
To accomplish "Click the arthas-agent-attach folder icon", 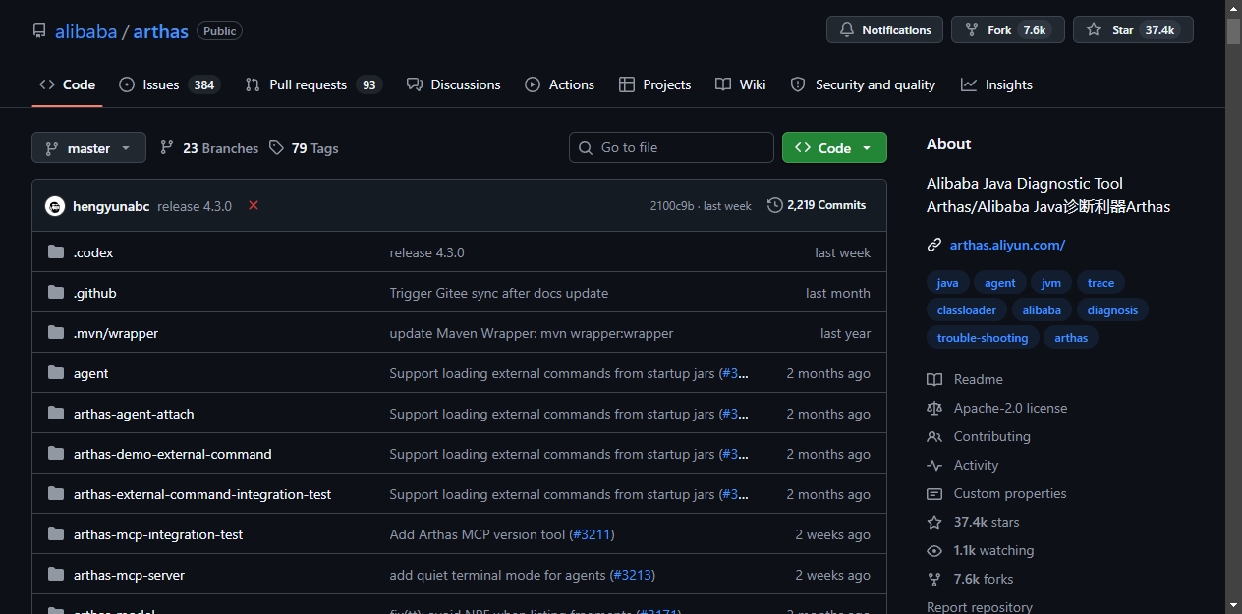I will point(56,414).
